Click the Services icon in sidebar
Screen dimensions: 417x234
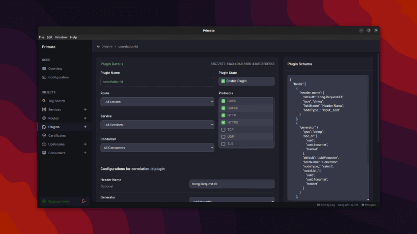[x=44, y=109]
